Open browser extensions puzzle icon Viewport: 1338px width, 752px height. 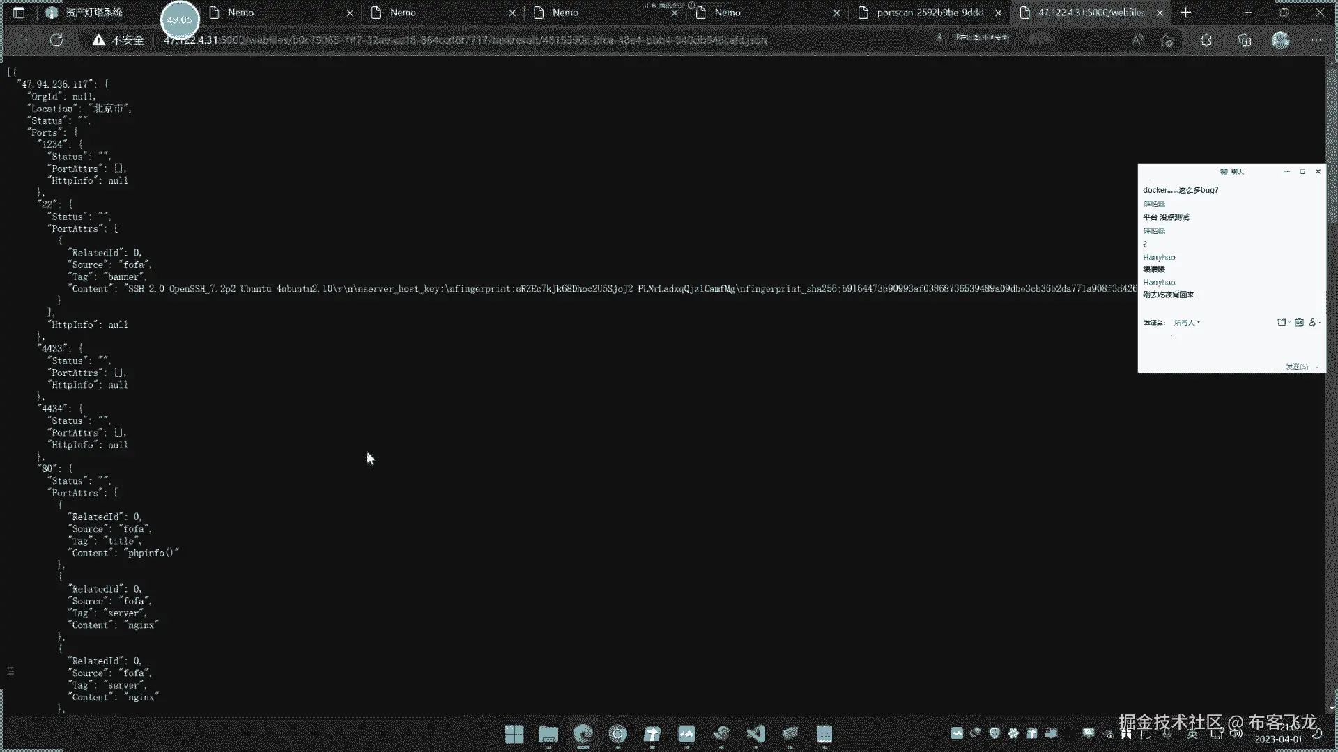pyautogui.click(x=1206, y=40)
